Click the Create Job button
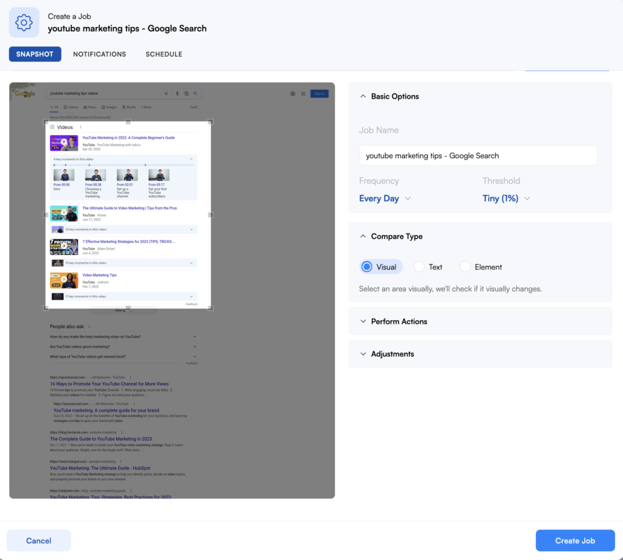Screen dimensions: 623x560 coord(575,541)
